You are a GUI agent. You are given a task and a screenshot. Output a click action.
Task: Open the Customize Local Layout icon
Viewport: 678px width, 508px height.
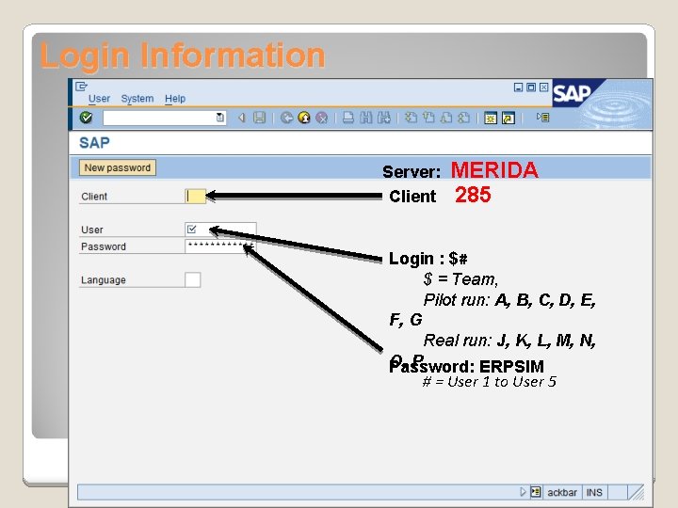click(x=542, y=117)
